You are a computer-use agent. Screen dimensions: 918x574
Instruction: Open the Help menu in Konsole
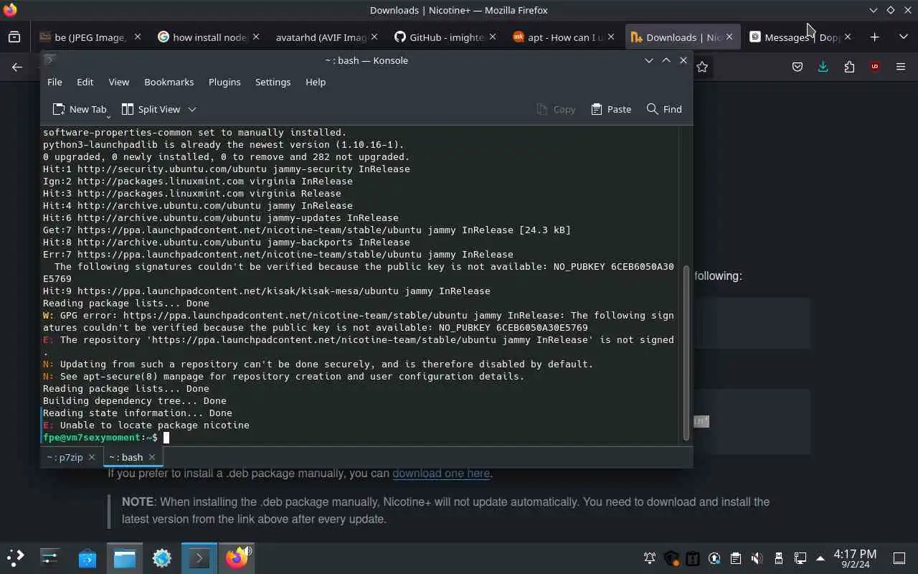coord(316,82)
